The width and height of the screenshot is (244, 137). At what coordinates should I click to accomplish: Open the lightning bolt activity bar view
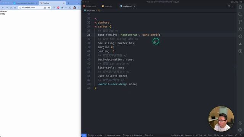[240, 51]
